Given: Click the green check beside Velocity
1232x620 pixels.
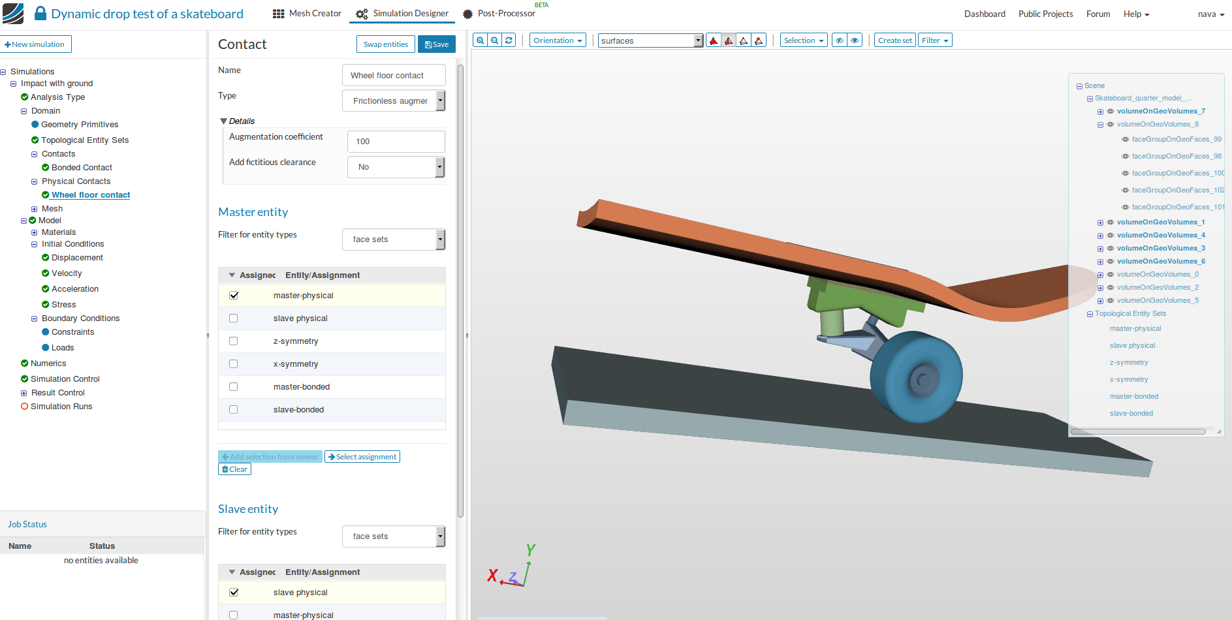Looking at the screenshot, I should (x=45, y=273).
